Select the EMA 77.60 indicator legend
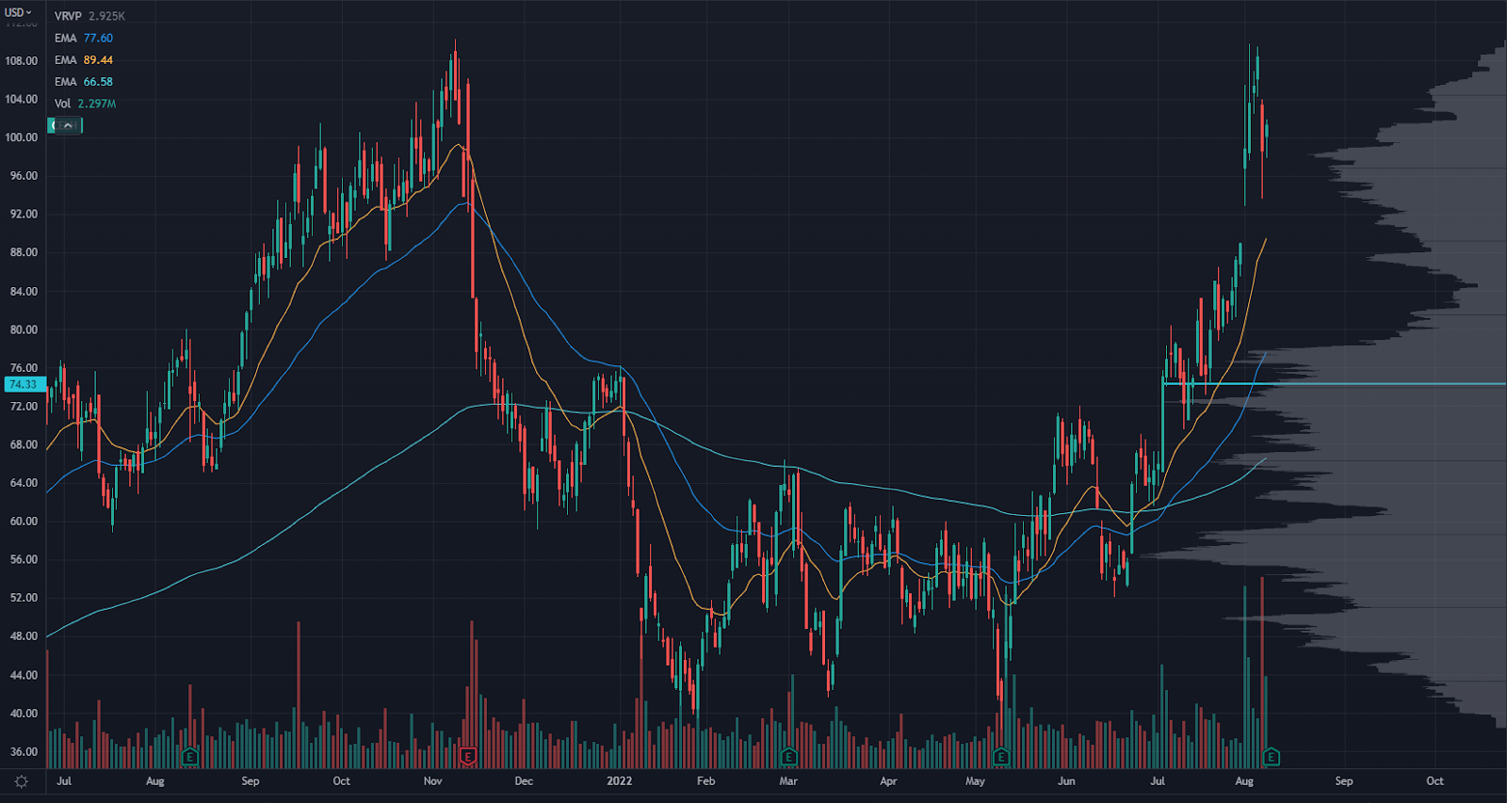The width and height of the screenshot is (1507, 803). pyautogui.click(x=83, y=38)
